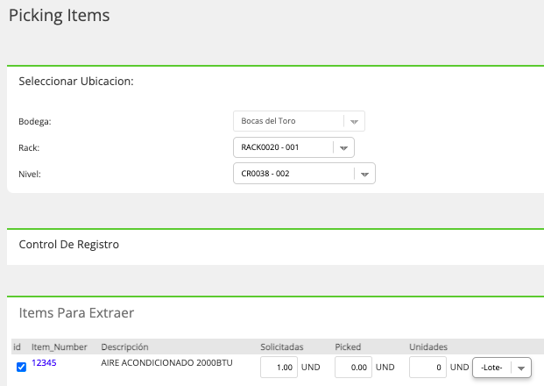Open the Nivel dropdown showing CR0038 - 002

pos(304,174)
